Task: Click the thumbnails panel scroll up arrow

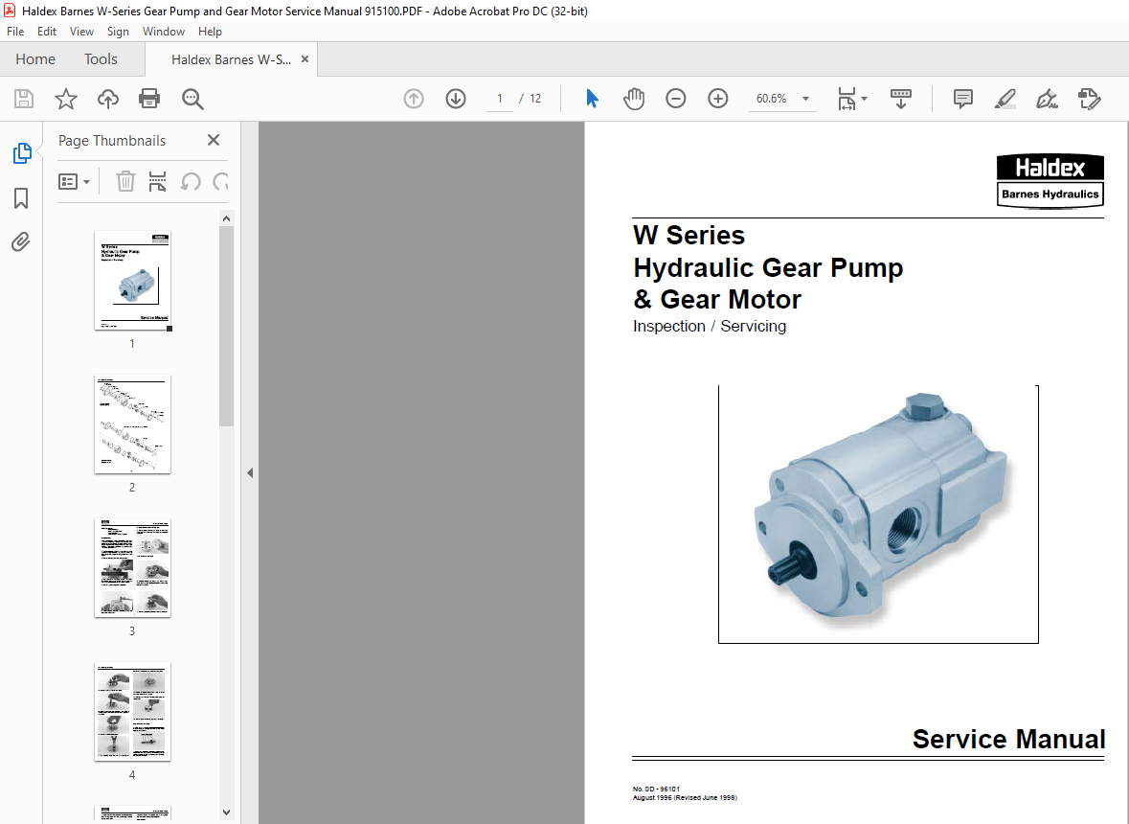Action: click(226, 218)
